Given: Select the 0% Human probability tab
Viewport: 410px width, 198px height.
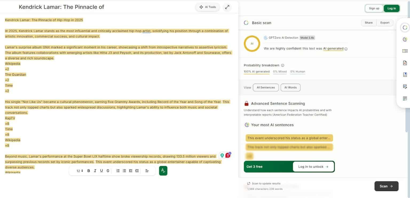Looking at the screenshot, I should click(x=298, y=72).
